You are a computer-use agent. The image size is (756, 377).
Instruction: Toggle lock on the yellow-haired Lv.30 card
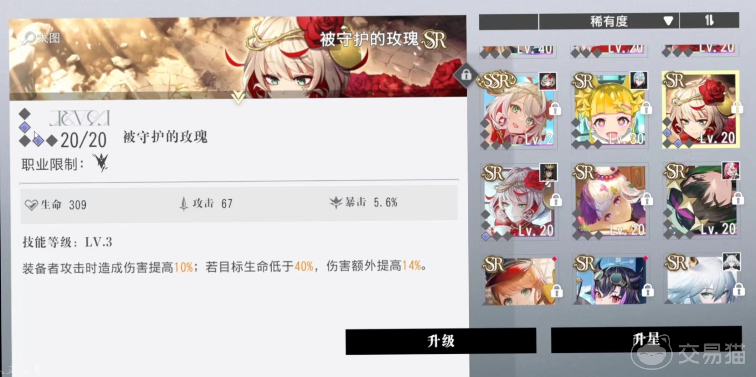click(x=646, y=108)
